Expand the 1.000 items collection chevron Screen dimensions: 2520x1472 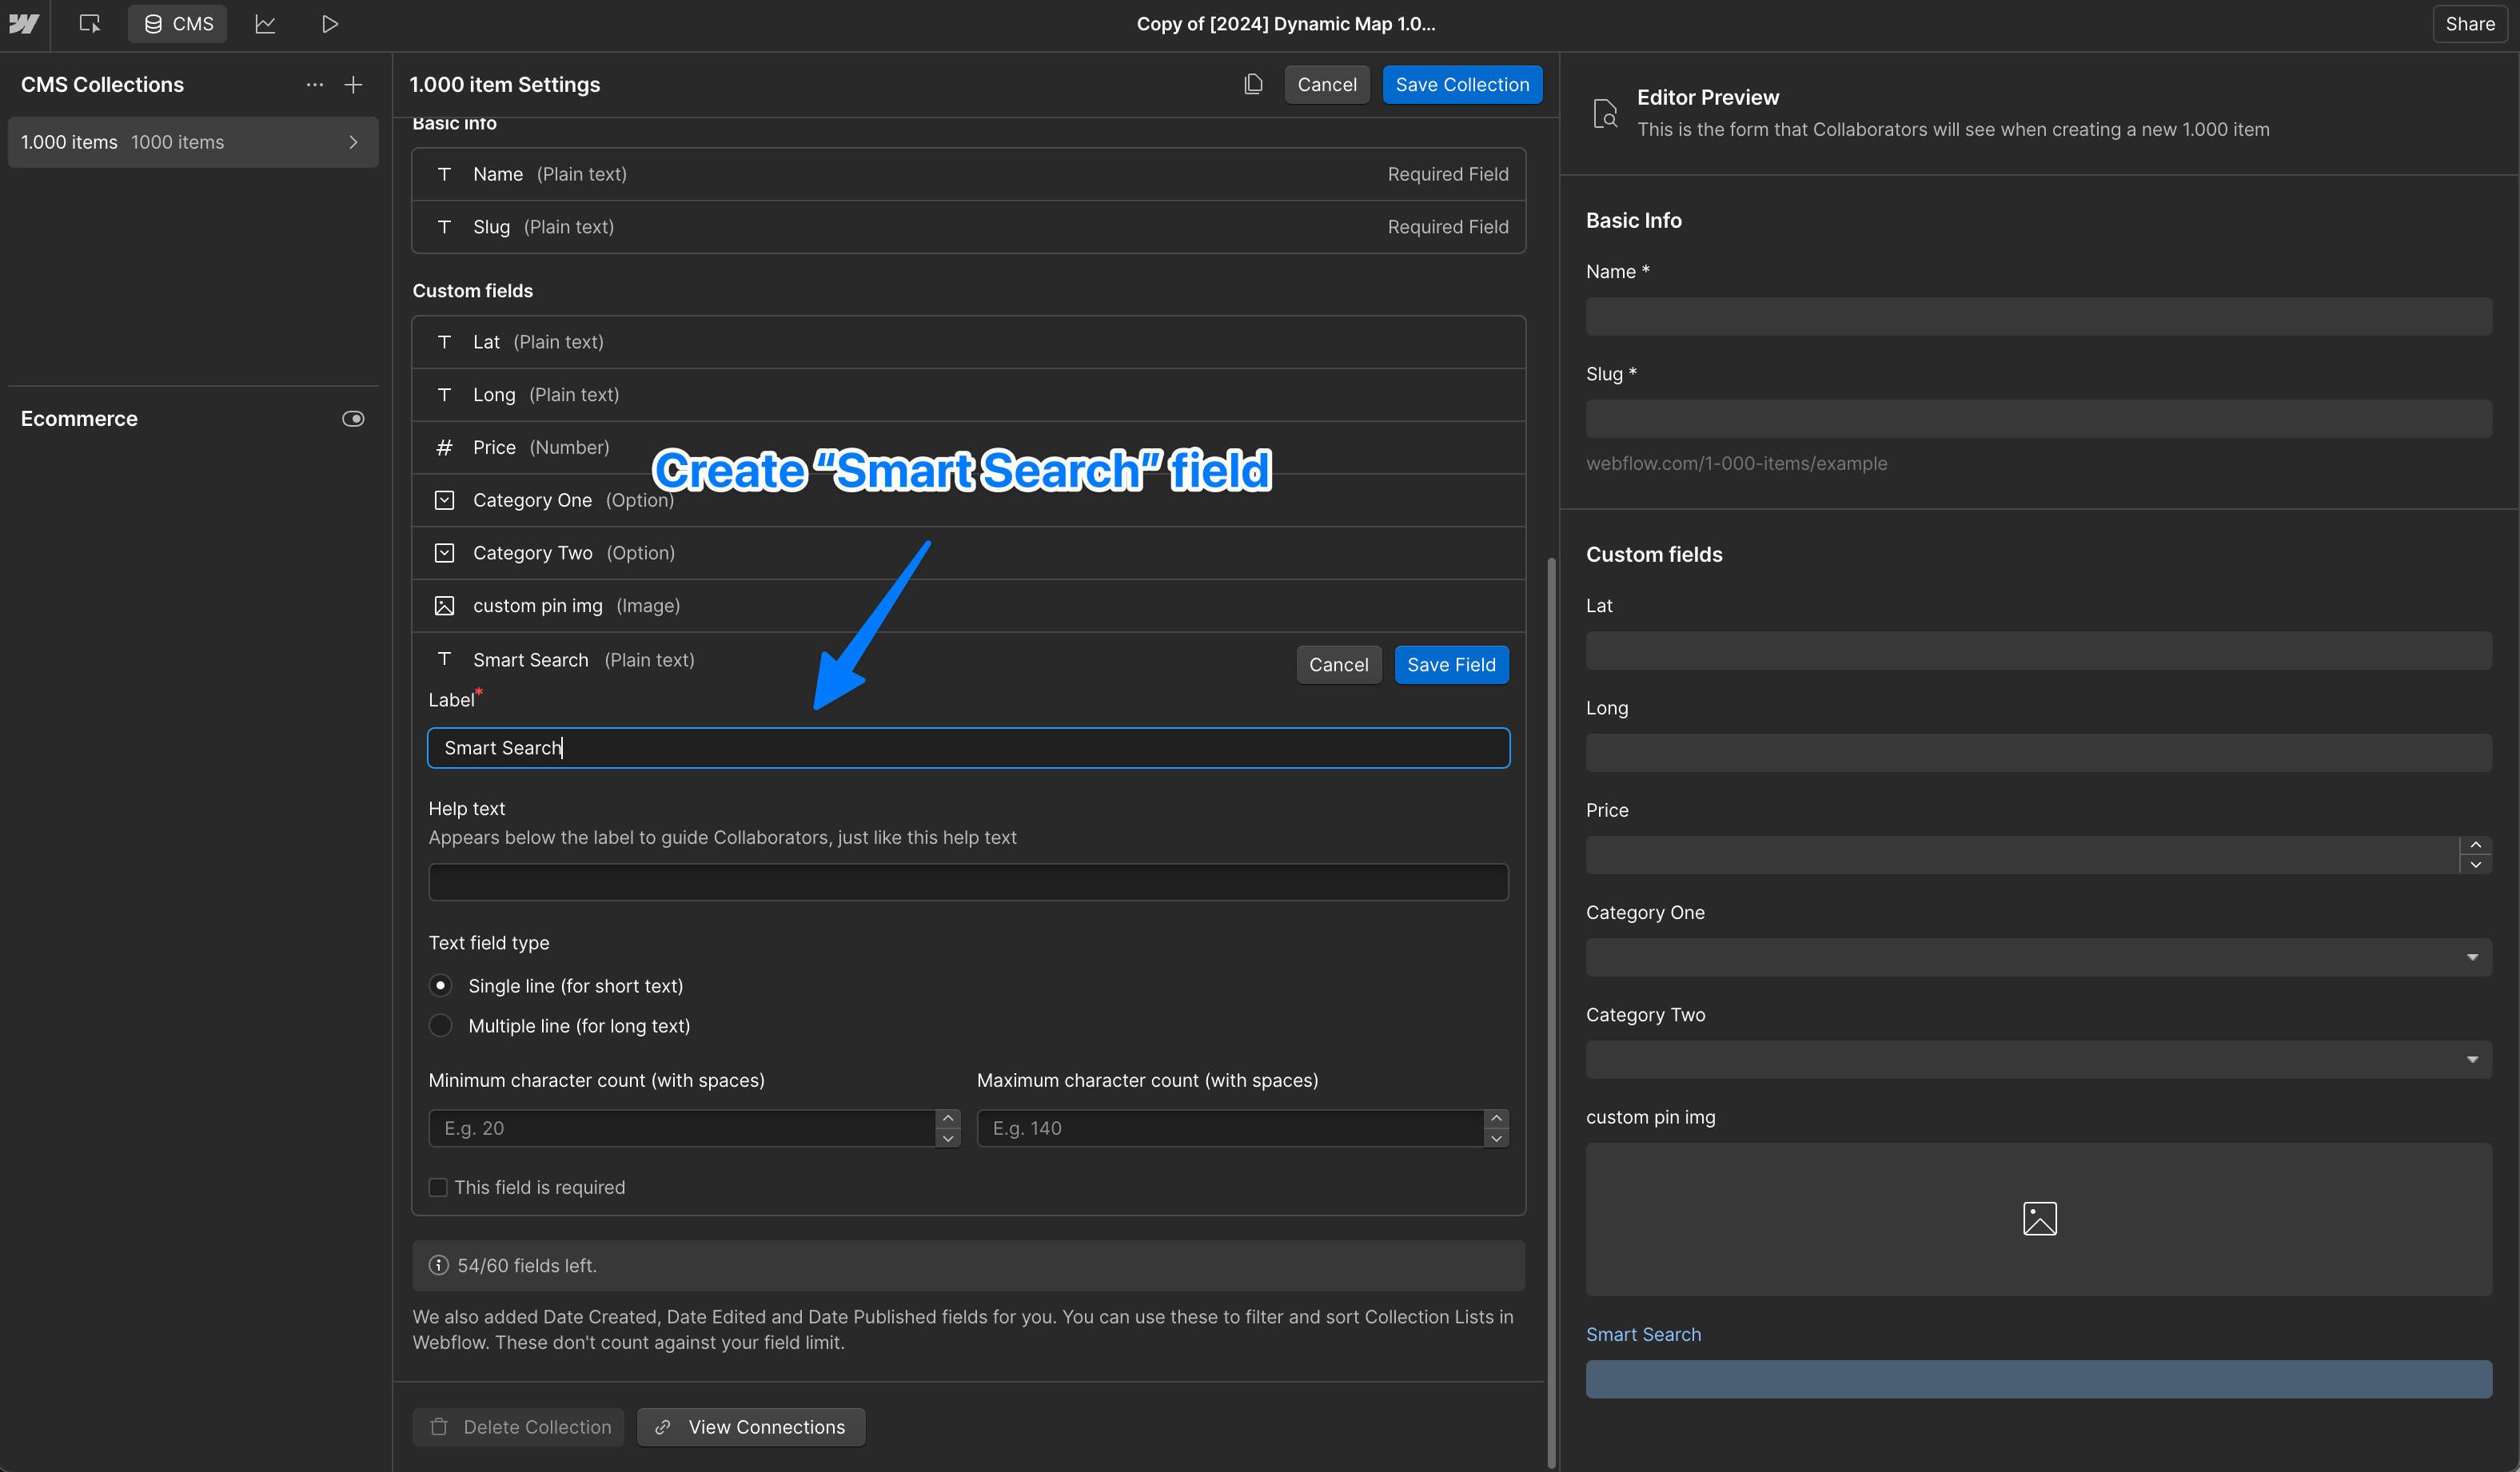point(353,142)
